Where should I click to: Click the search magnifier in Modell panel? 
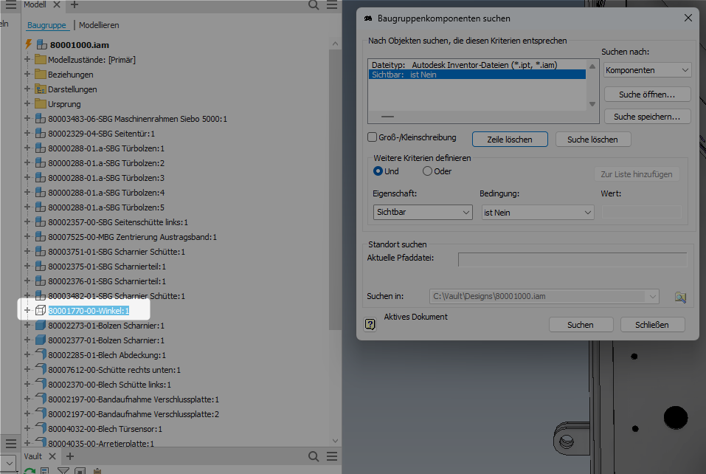(314, 5)
